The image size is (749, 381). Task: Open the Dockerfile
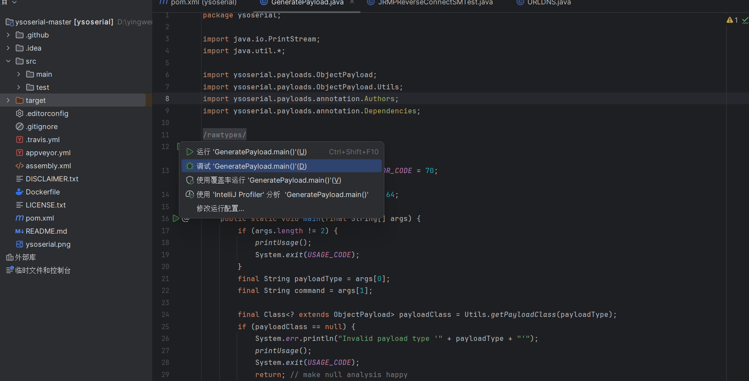[x=43, y=192]
